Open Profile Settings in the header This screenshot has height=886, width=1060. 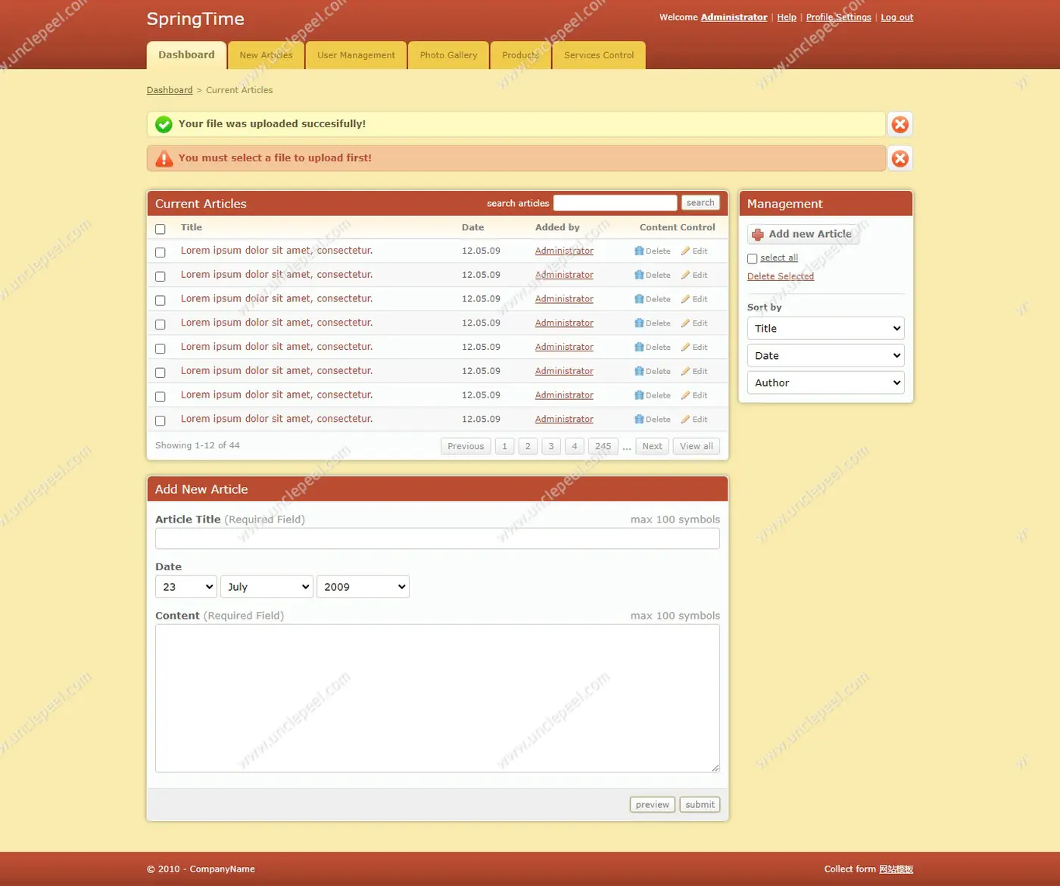click(838, 17)
